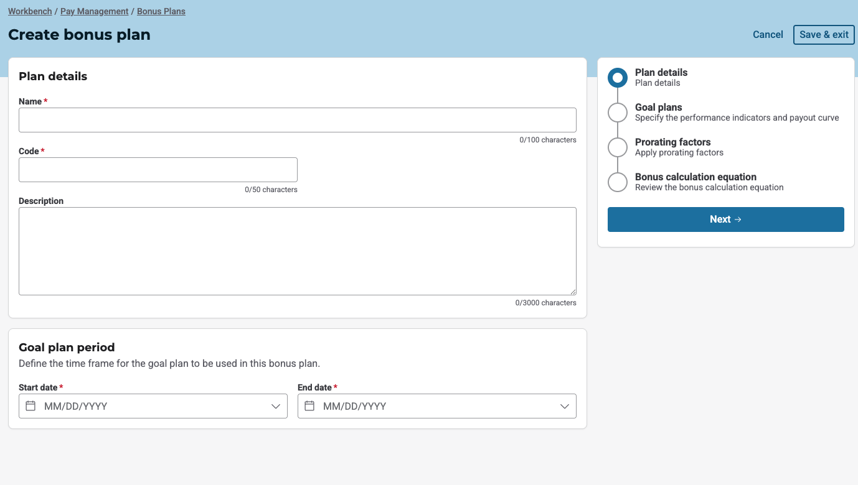Select the Goal plans step circle
Viewport: 858px width, 485px height.
click(x=617, y=113)
